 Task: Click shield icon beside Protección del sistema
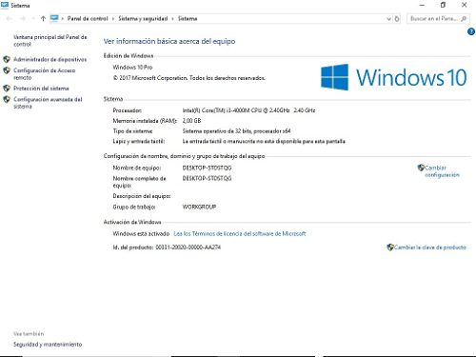(x=7, y=89)
